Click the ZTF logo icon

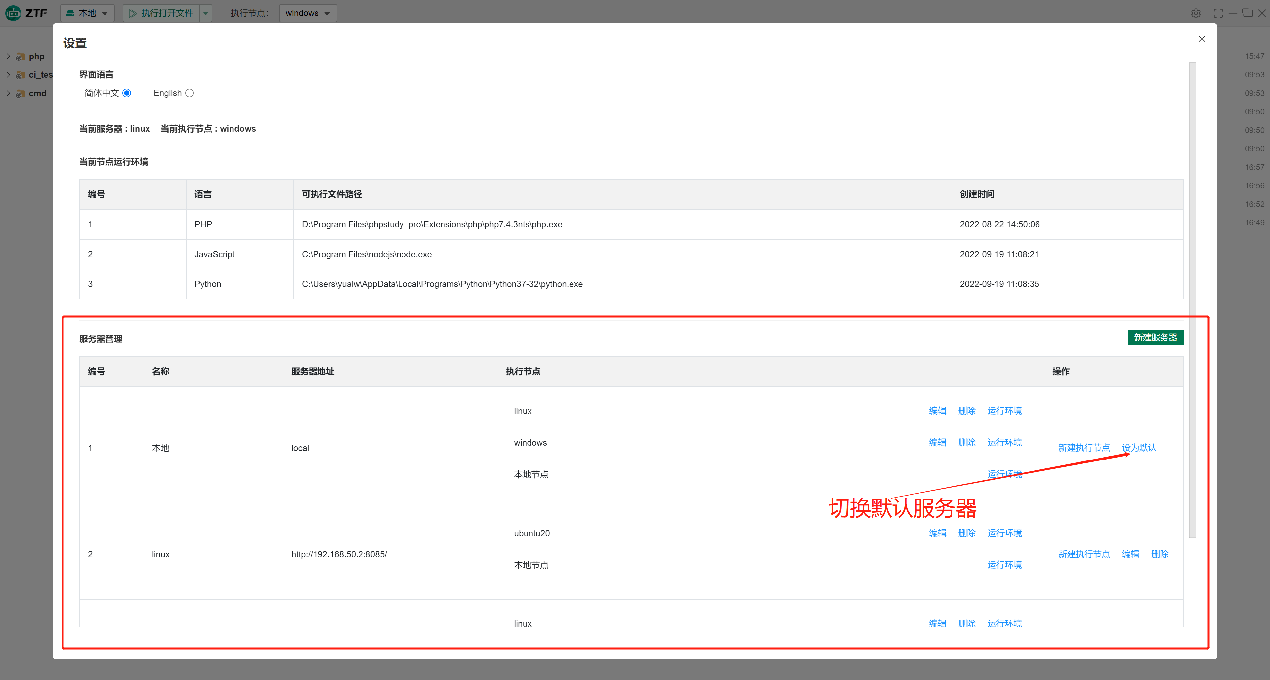(x=13, y=13)
